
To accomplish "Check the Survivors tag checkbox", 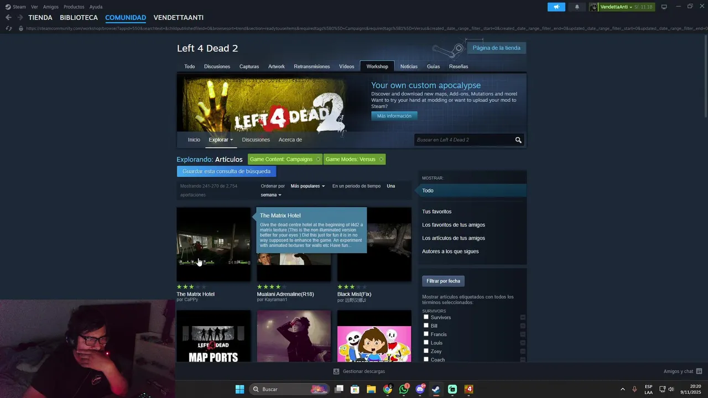I will click(426, 317).
